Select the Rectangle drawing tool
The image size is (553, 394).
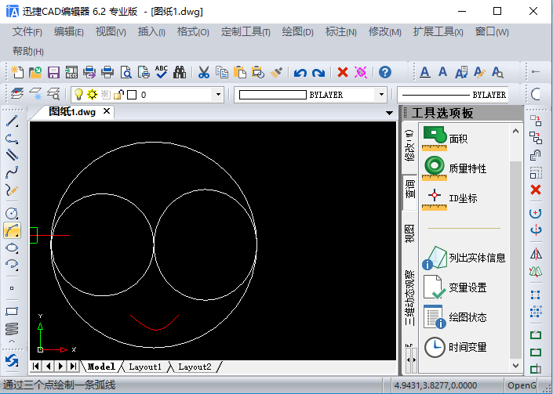12,311
